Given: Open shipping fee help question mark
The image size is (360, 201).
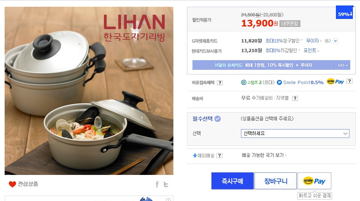Looking at the screenshot, I should [x=295, y=98].
